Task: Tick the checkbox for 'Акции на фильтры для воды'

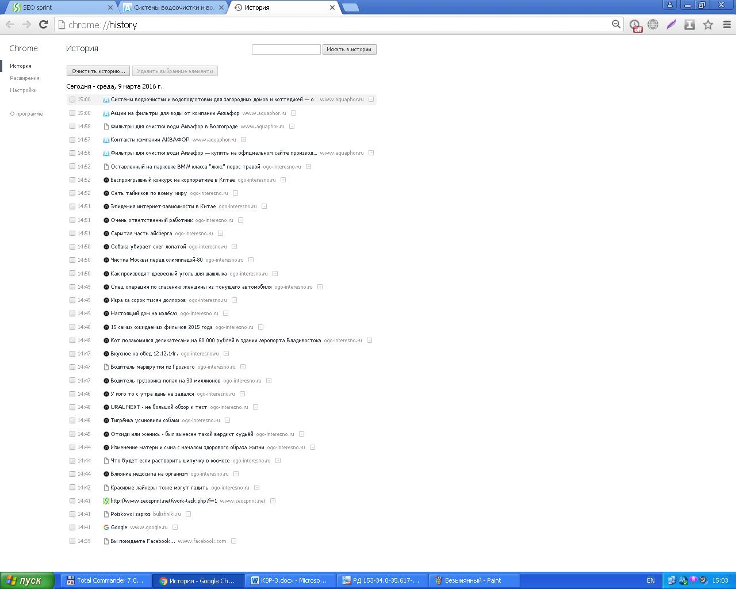Action: tap(72, 113)
